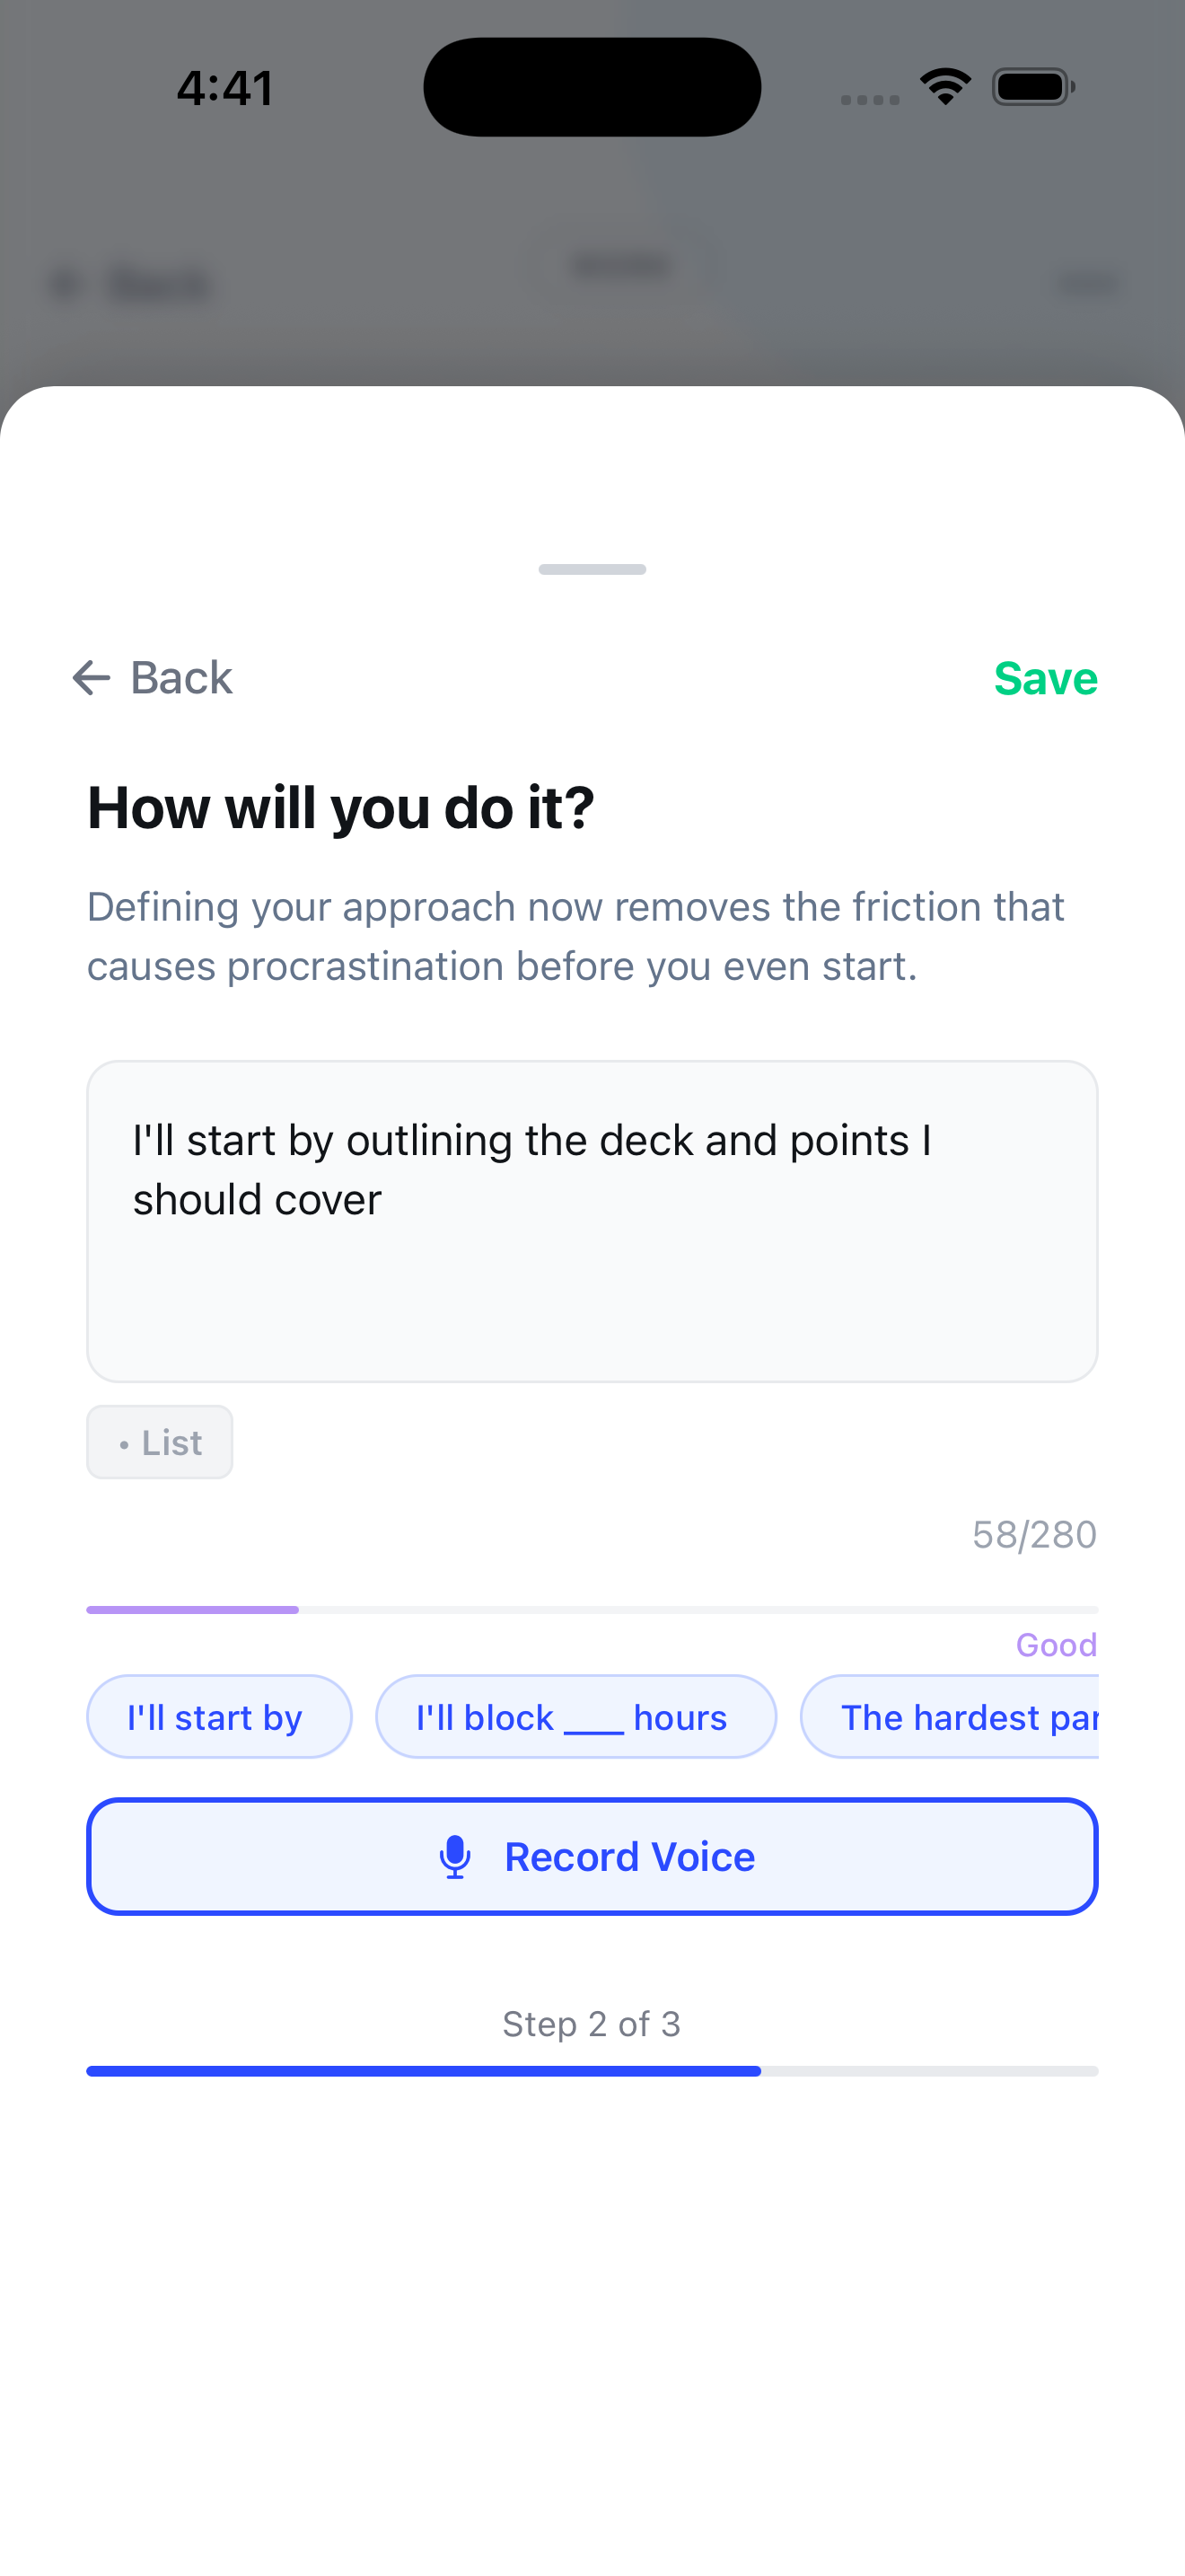The height and width of the screenshot is (2576, 1185).
Task: Tap Save to store your answer
Action: click(1045, 678)
